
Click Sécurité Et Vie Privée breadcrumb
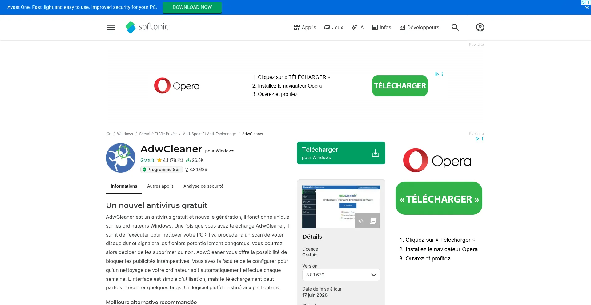click(x=158, y=134)
